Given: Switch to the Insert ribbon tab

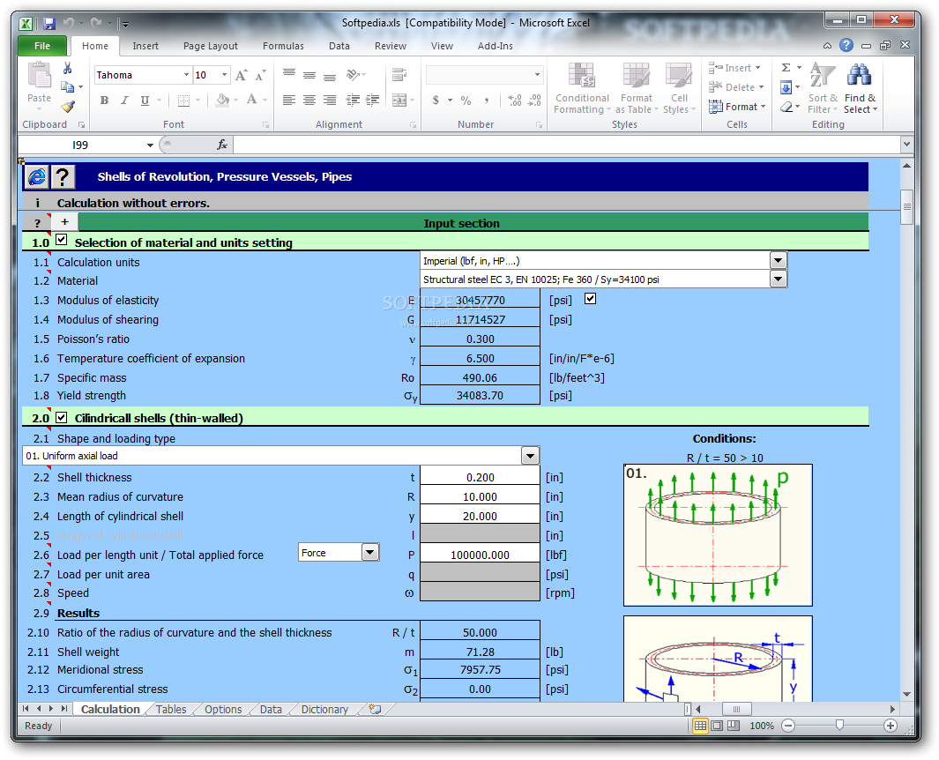Looking at the screenshot, I should tap(145, 46).
